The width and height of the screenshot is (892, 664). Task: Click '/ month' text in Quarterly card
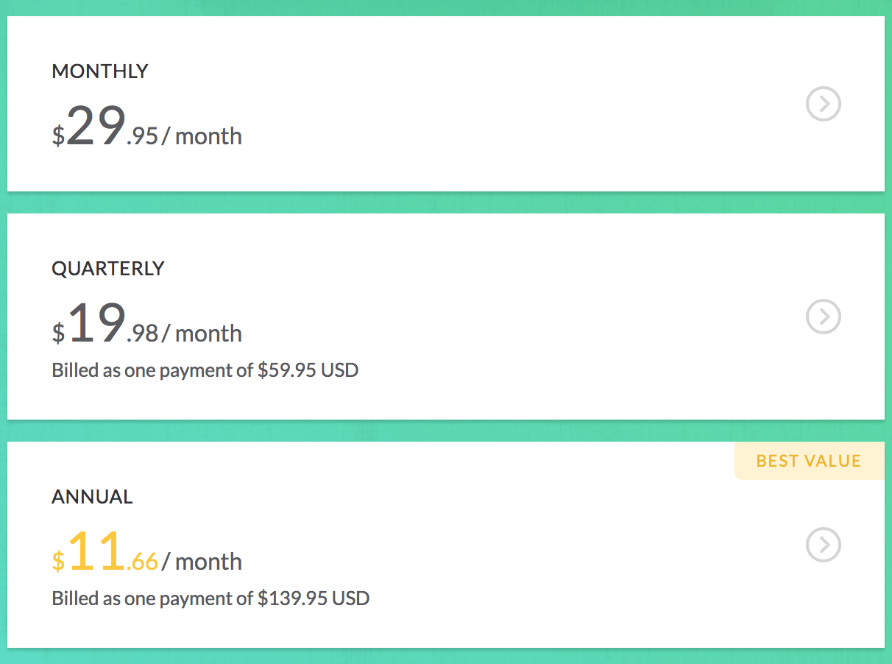(x=202, y=333)
